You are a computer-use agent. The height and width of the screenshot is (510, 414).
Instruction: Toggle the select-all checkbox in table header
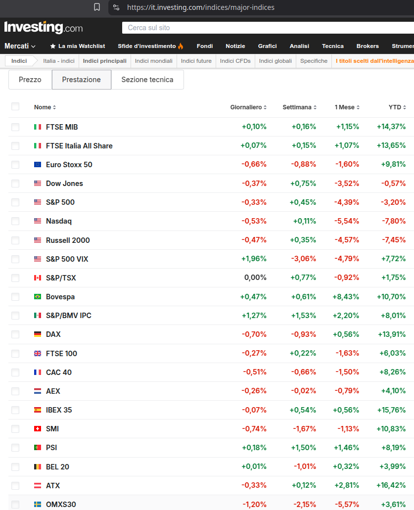coord(15,106)
